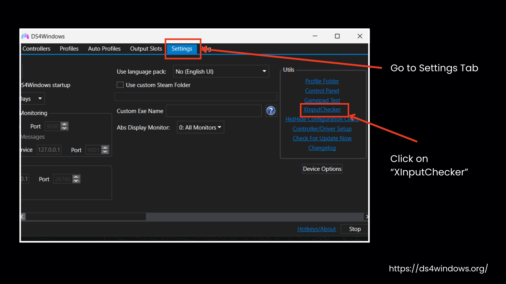Viewport: 506px width, 284px height.
Task: Decrease the port 9001 stepper
Action: (x=105, y=152)
